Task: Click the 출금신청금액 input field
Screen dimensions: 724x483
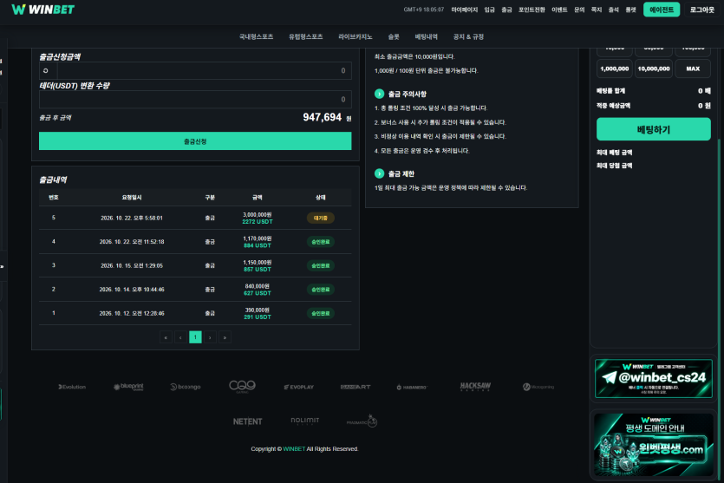Action: [x=195, y=70]
